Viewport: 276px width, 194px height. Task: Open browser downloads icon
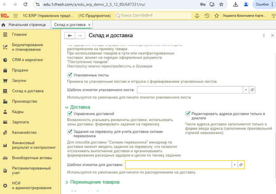point(235,4)
